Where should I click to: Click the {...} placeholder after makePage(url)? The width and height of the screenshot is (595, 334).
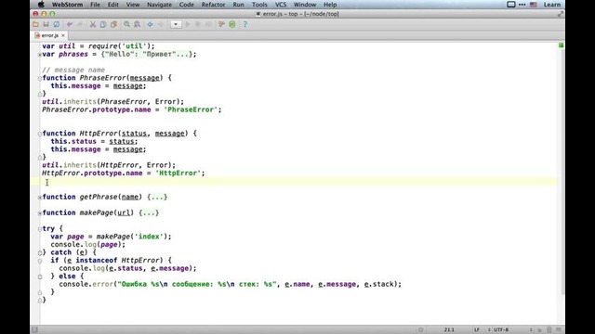click(149, 212)
